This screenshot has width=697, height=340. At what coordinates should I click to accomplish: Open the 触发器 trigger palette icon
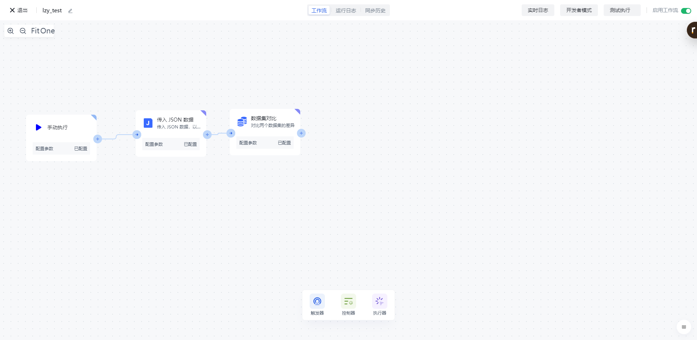coord(317,301)
